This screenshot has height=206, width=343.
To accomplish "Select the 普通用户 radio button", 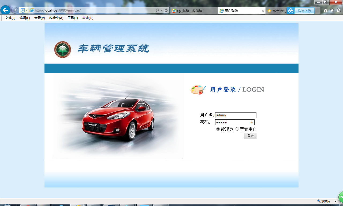I will pos(237,129).
